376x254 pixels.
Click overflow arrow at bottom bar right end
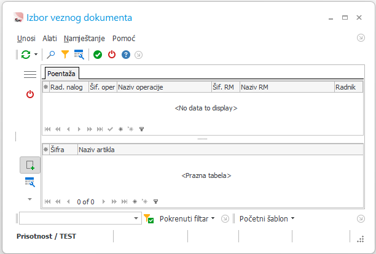point(361,218)
